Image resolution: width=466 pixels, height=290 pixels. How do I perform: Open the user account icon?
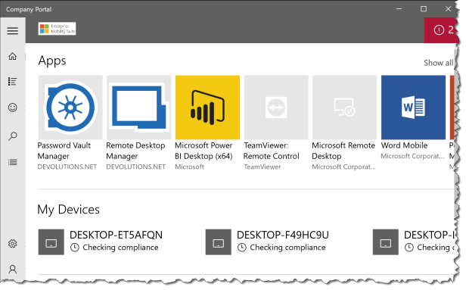[x=12, y=270]
